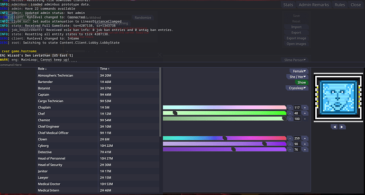Screen dimensions: 365x195
Task: Click the purple slider valued 76
Action: tap(225, 149)
